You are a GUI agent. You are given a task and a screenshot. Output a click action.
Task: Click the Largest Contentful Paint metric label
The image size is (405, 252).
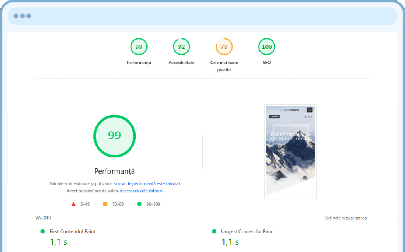click(248, 231)
